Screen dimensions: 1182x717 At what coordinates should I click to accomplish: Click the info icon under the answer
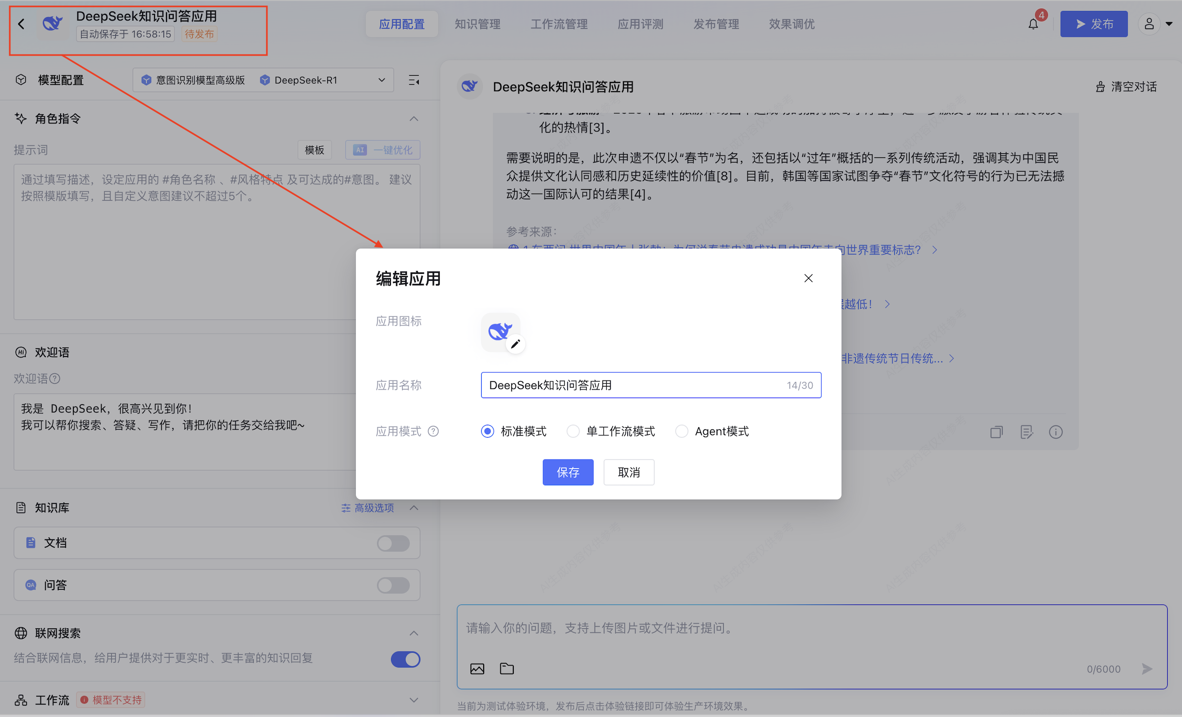point(1055,432)
